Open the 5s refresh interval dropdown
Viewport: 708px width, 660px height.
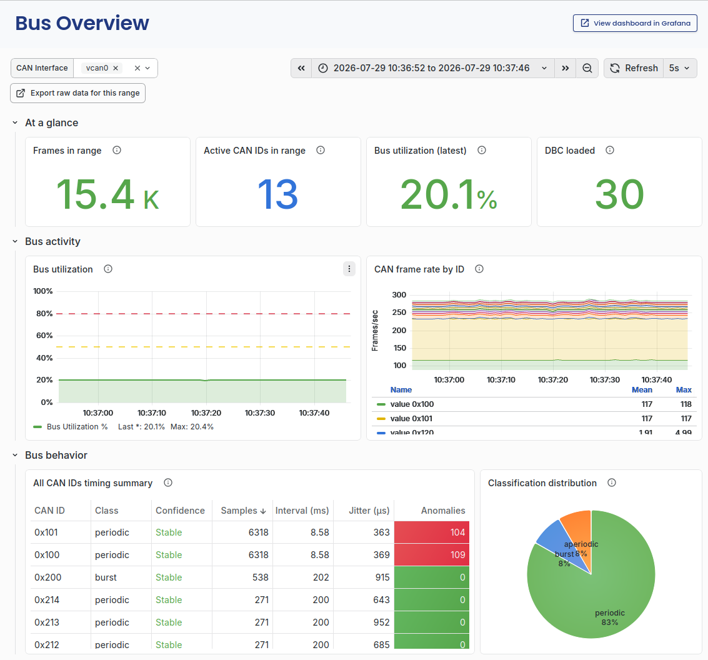679,68
